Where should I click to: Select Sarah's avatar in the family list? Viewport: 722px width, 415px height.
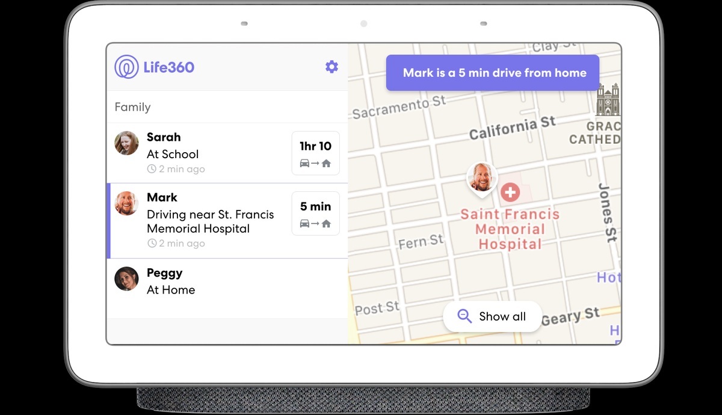pos(126,143)
